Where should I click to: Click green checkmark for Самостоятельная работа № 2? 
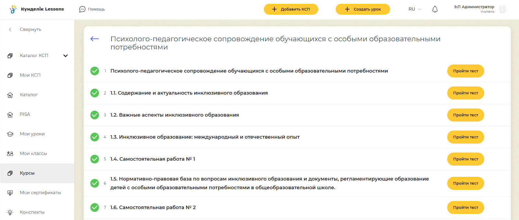pyautogui.click(x=95, y=207)
